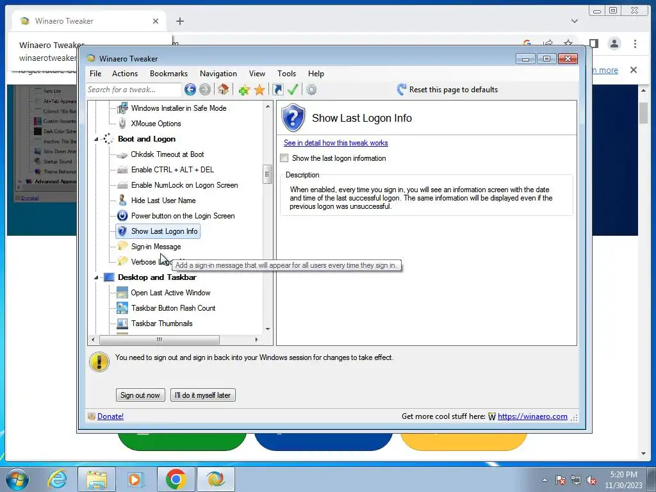Select Enable CTRL + ALT + DEL icon
Viewport: 656px width, 492px height.
click(122, 170)
